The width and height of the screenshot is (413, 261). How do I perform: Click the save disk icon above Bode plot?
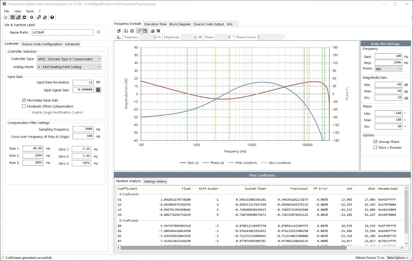(152, 31)
